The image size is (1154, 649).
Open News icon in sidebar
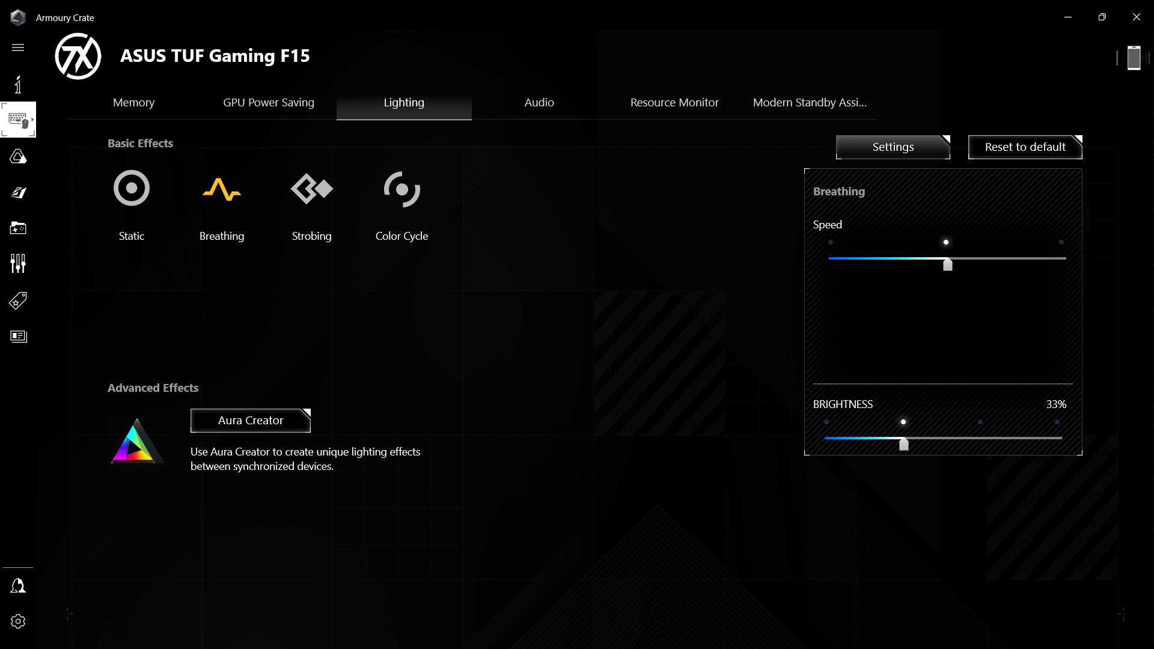click(18, 336)
